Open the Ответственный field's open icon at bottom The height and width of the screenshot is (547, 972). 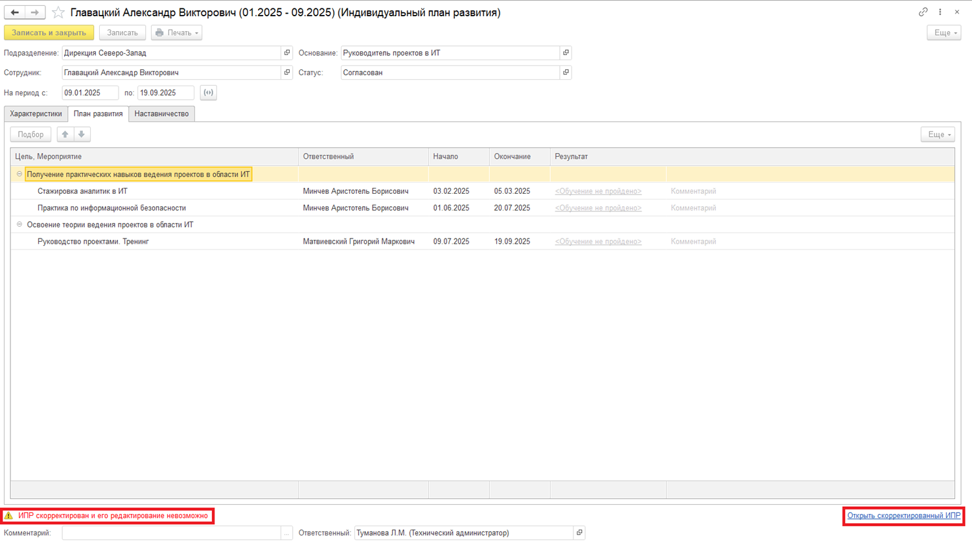pyautogui.click(x=579, y=533)
